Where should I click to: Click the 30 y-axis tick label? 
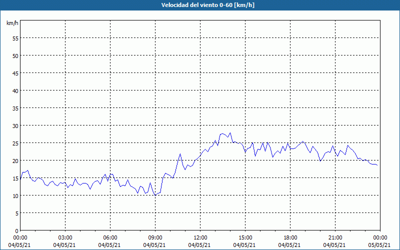tap(15, 126)
